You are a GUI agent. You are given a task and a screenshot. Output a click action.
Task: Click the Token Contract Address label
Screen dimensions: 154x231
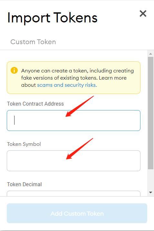click(x=36, y=104)
